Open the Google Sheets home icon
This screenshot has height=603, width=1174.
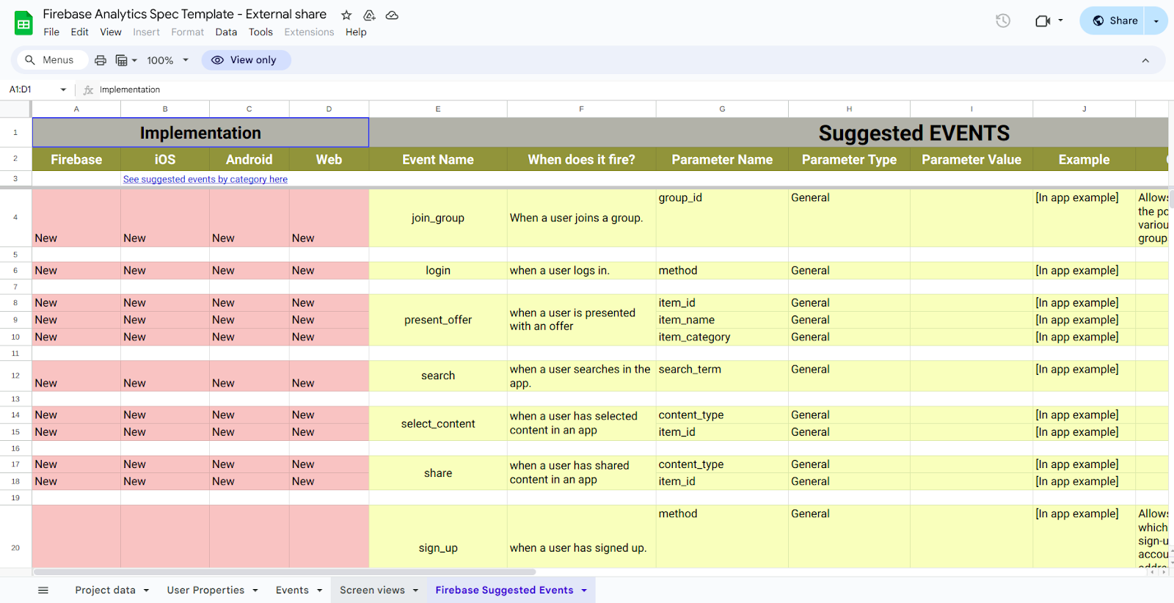click(23, 23)
